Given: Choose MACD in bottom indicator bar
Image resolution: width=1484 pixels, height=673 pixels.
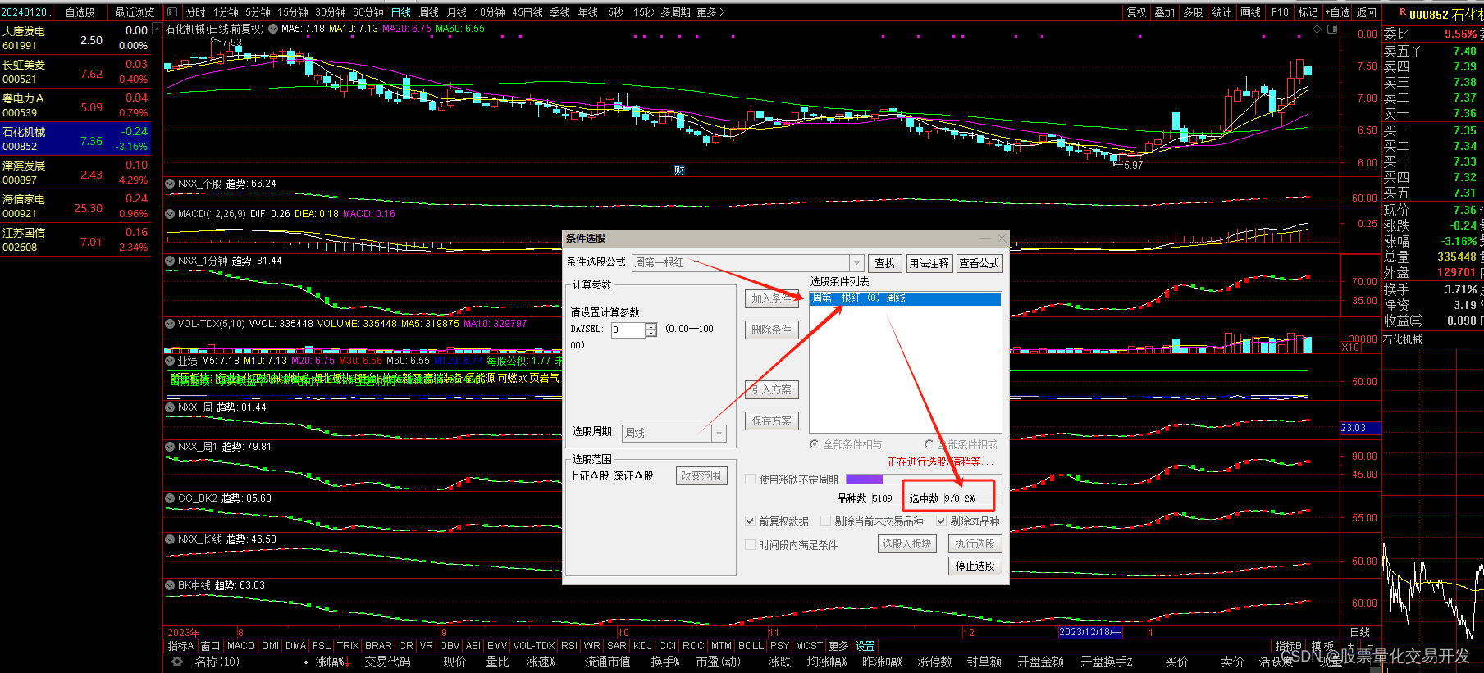Looking at the screenshot, I should [x=241, y=646].
